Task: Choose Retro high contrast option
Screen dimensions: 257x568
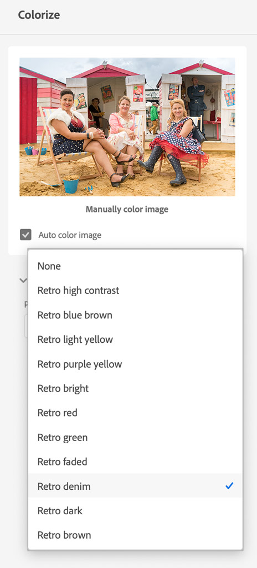Action: pos(135,291)
